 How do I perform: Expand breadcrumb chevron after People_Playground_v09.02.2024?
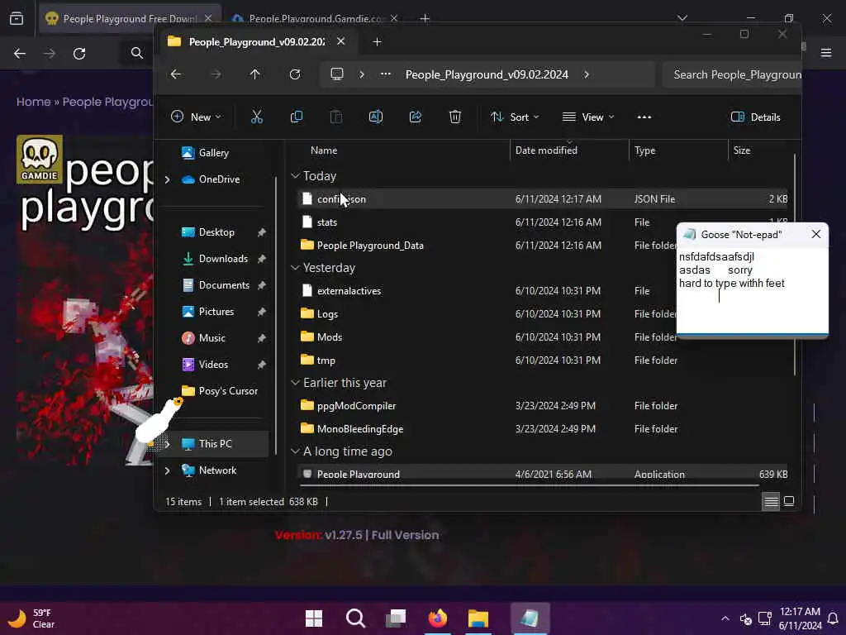pyautogui.click(x=587, y=74)
